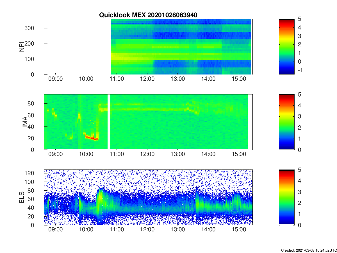
Task: Click the red intense feature in IMA plot
Action: pos(92,137)
